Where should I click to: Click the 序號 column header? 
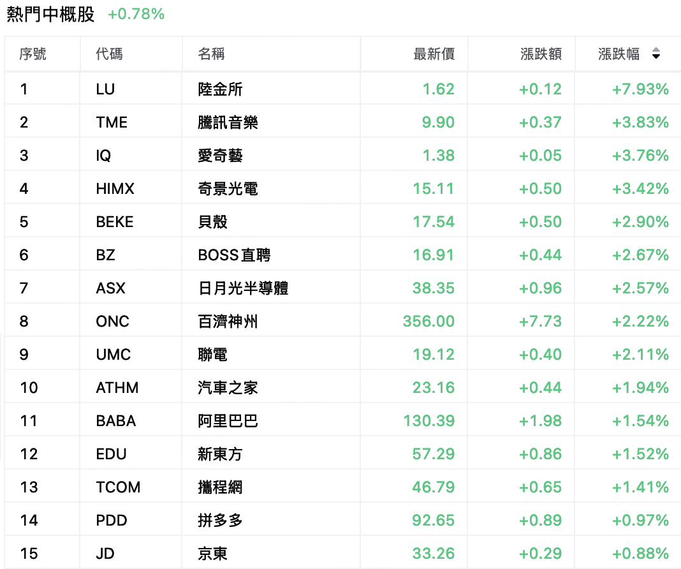click(x=33, y=54)
